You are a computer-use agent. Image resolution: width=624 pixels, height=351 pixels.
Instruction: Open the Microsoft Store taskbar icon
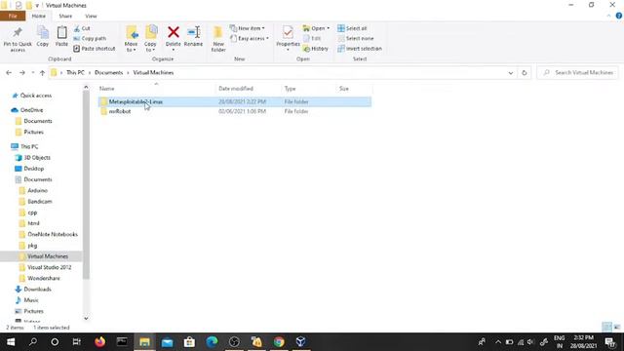tap(189, 342)
